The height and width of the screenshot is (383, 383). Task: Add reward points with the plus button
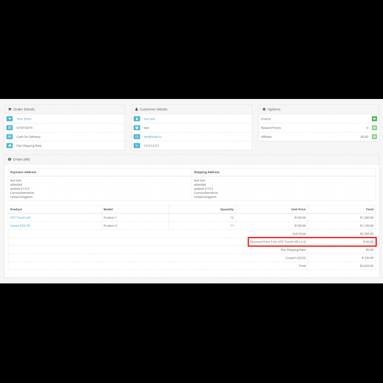point(374,127)
